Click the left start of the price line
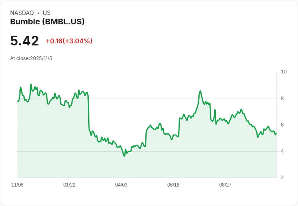This screenshot has width=298, height=206. tap(18, 101)
